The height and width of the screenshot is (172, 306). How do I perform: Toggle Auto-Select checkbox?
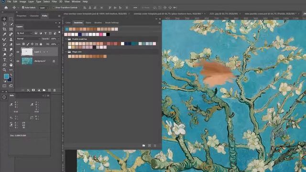pyautogui.click(x=23, y=8)
